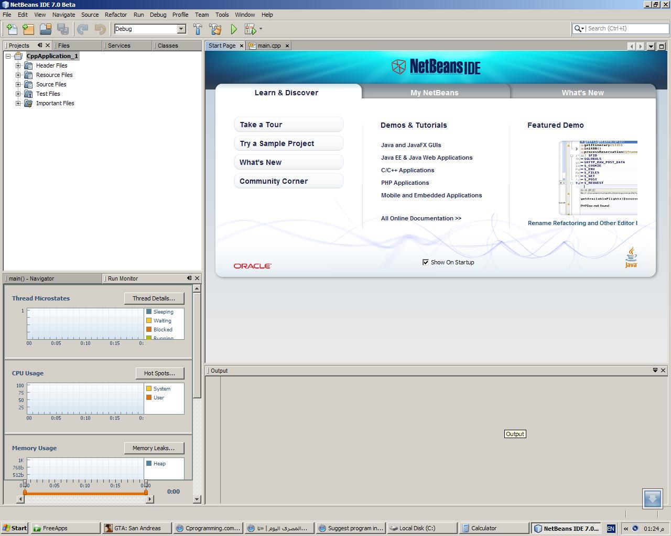Viewport: 671px width, 536px height.
Task: Open the Navigate menu
Action: click(63, 15)
